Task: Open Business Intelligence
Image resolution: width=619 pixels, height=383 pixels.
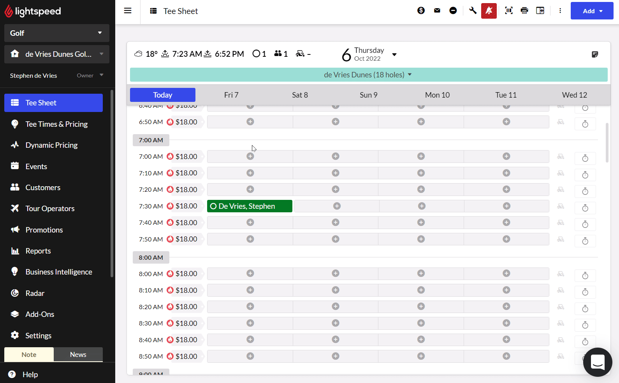Action: tap(53, 272)
